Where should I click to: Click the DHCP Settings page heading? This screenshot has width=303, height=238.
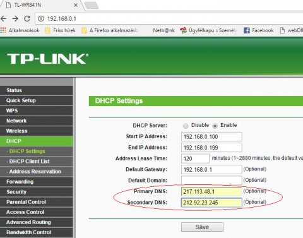(x=119, y=101)
